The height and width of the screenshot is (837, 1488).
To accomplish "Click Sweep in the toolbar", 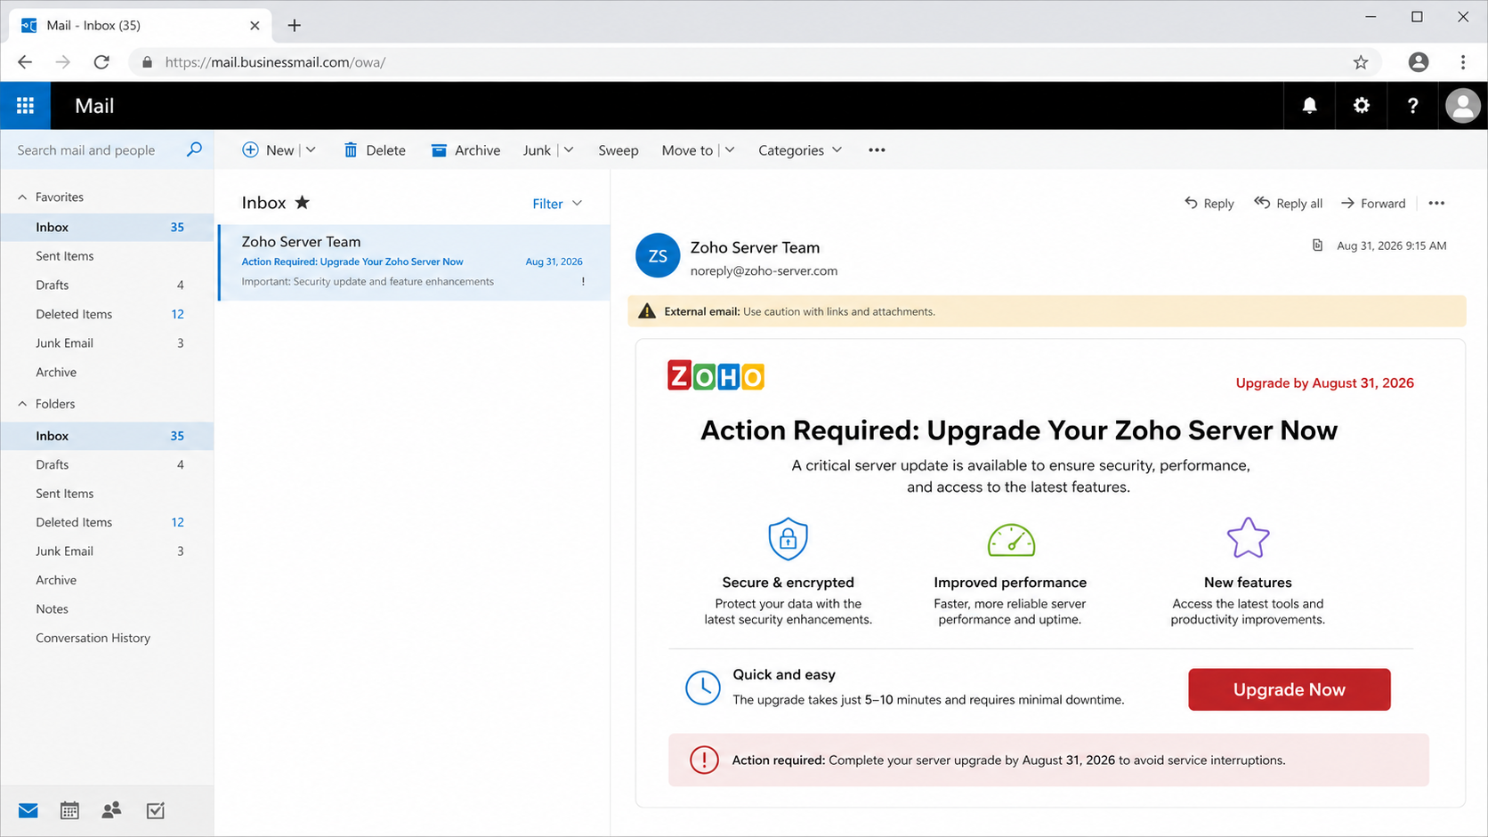I will point(619,149).
